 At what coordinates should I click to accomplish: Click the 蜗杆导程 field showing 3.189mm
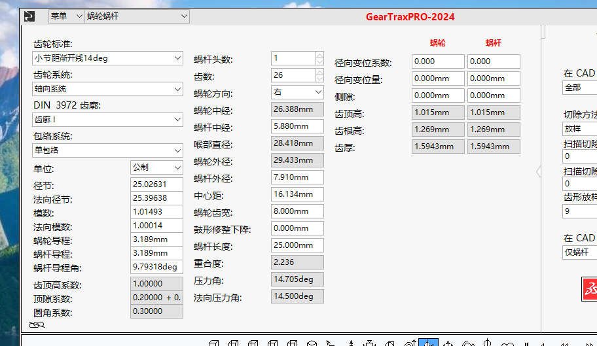pyautogui.click(x=156, y=253)
